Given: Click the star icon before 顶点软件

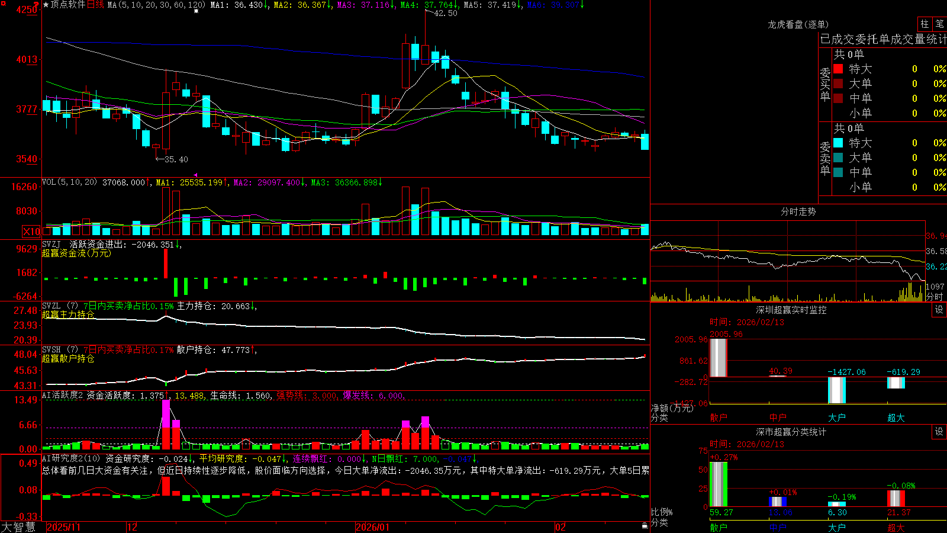Looking at the screenshot, I should pyautogui.click(x=46, y=5).
